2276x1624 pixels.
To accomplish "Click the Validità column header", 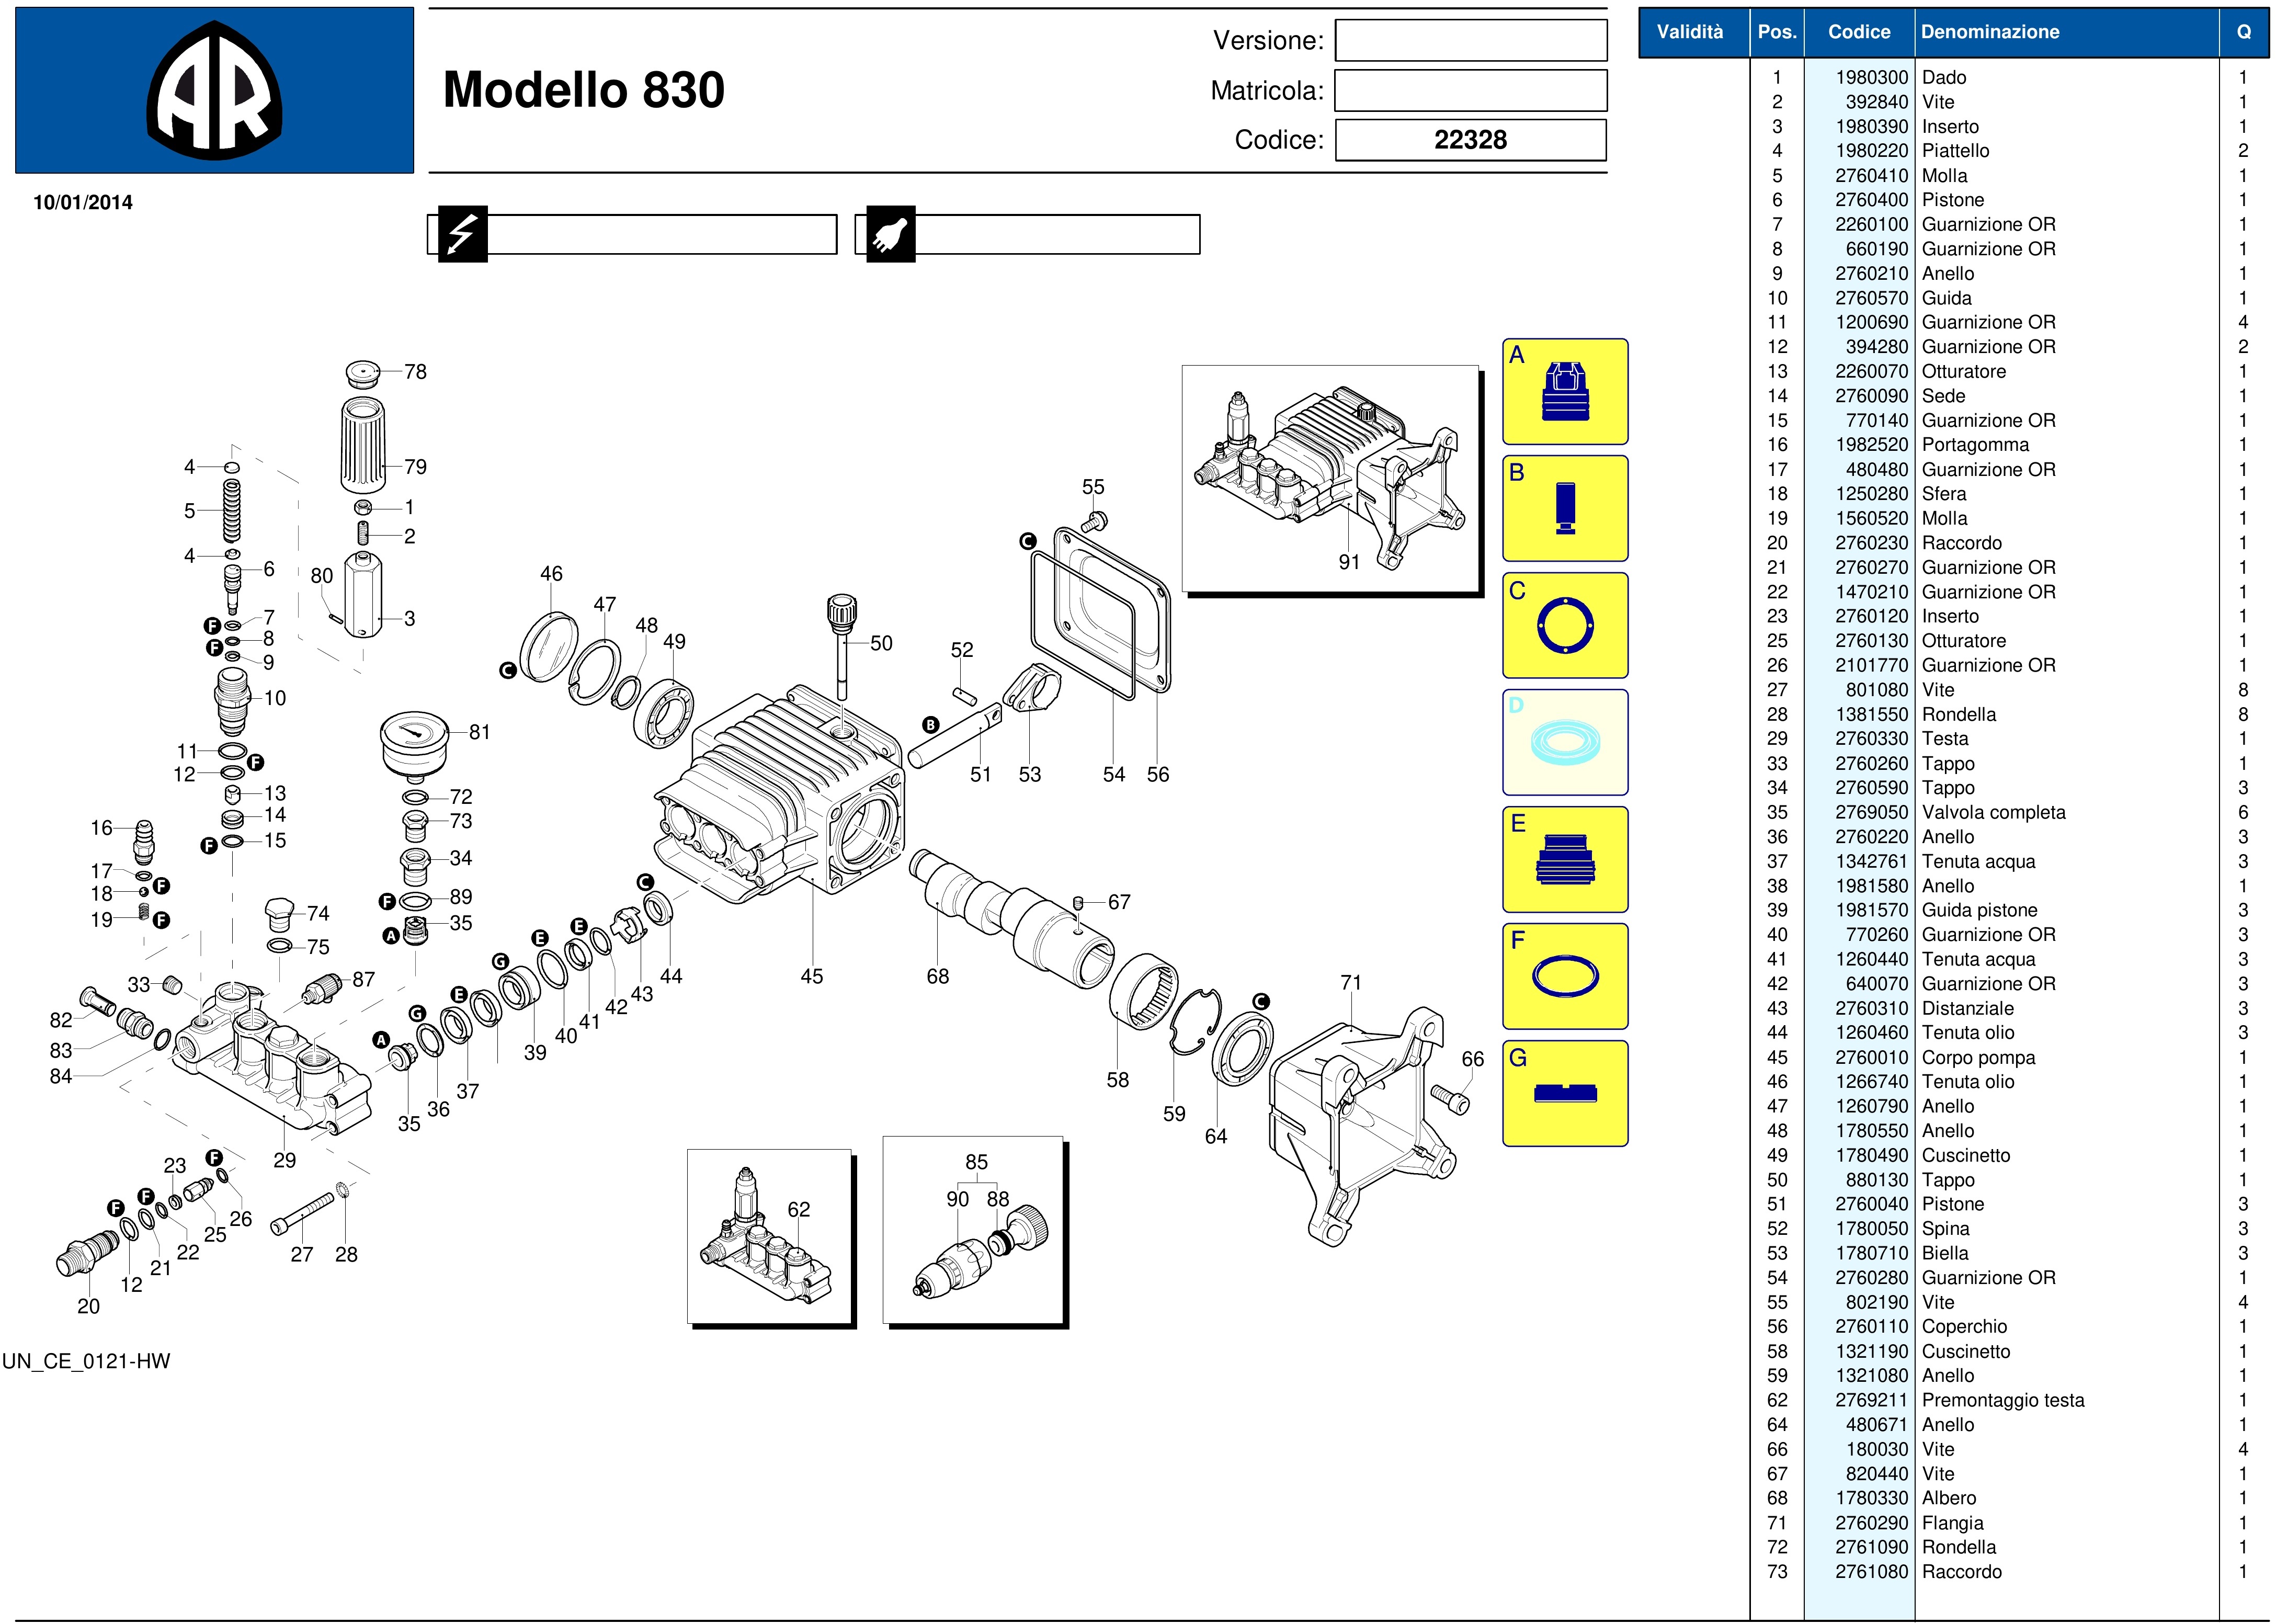I will [x=1690, y=32].
